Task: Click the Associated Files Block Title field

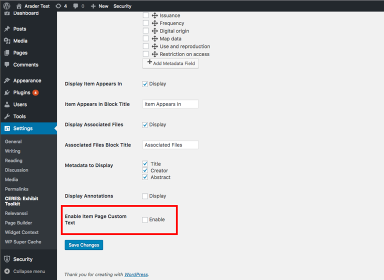Action: click(x=170, y=145)
